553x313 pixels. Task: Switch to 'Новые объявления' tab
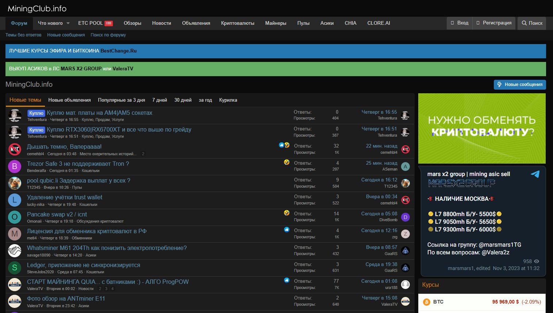point(69,100)
